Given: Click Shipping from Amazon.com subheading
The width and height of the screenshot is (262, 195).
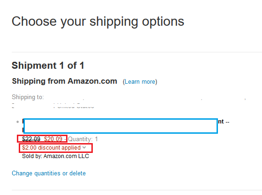Looking at the screenshot, I should (x=65, y=81).
